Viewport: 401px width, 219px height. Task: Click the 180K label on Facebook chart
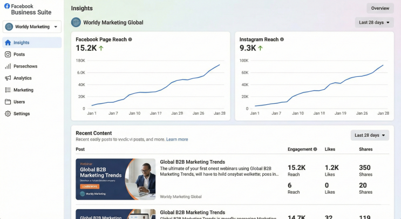(x=80, y=61)
